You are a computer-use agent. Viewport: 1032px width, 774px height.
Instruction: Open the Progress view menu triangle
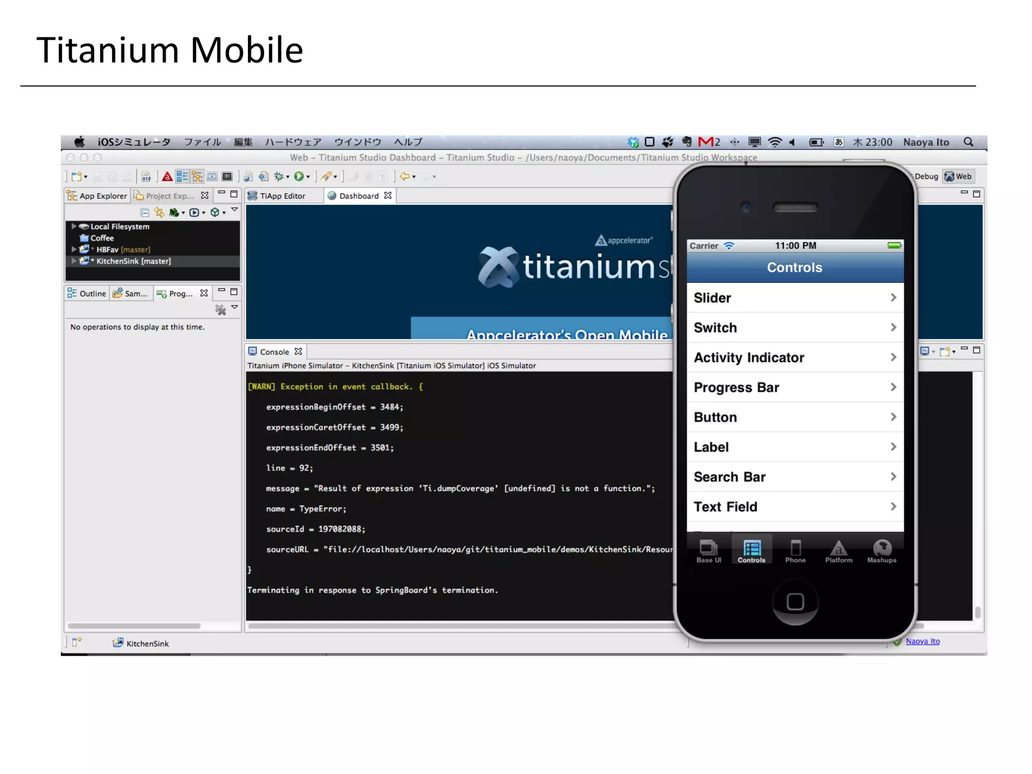click(234, 307)
